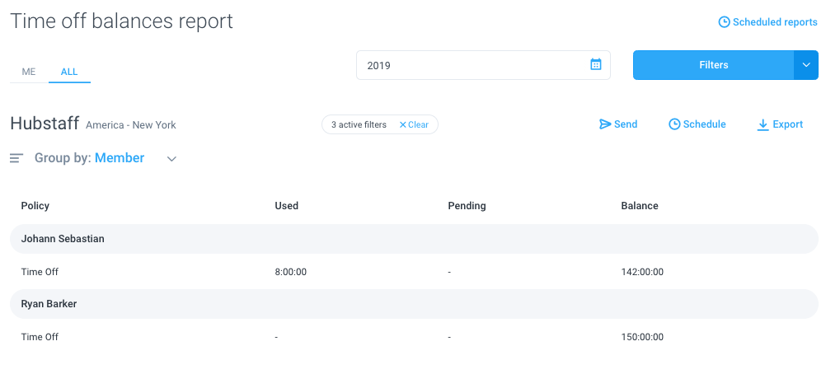Click the Used column header

pos(287,206)
